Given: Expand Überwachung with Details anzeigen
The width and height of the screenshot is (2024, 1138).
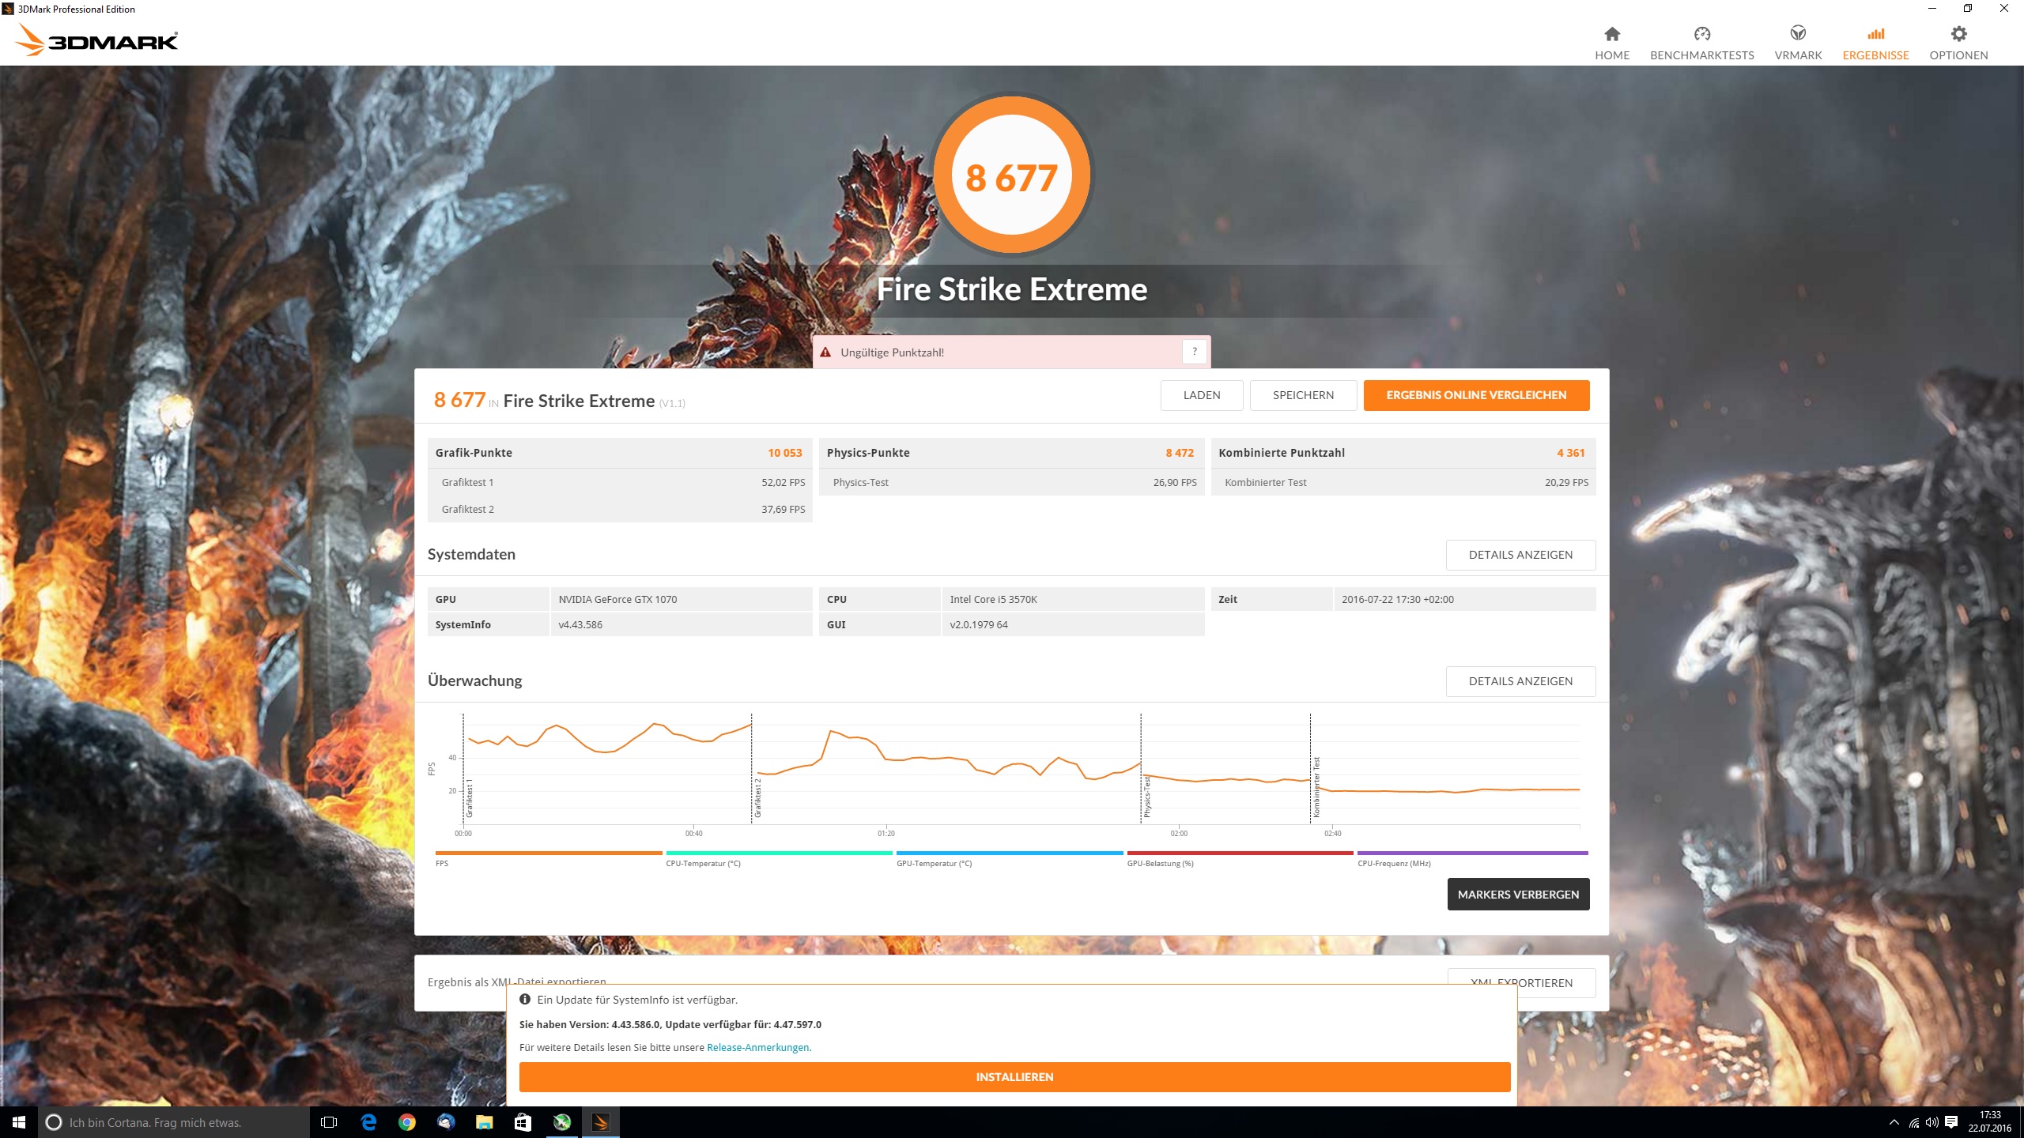Looking at the screenshot, I should [x=1520, y=681].
